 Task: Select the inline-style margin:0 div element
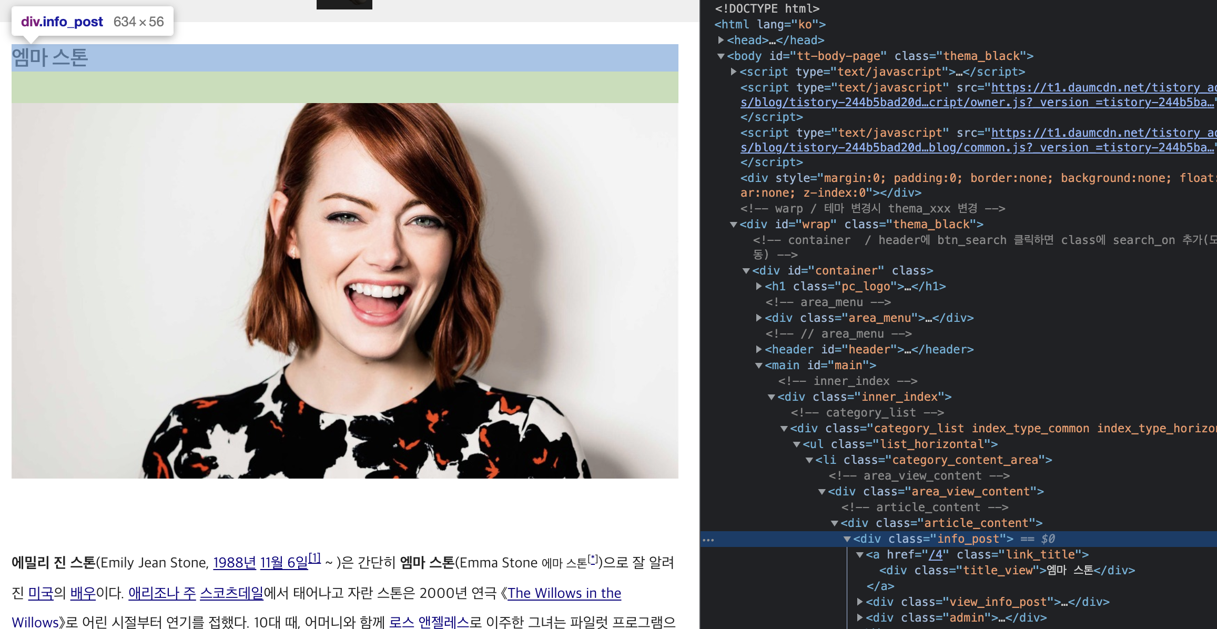coord(978,185)
